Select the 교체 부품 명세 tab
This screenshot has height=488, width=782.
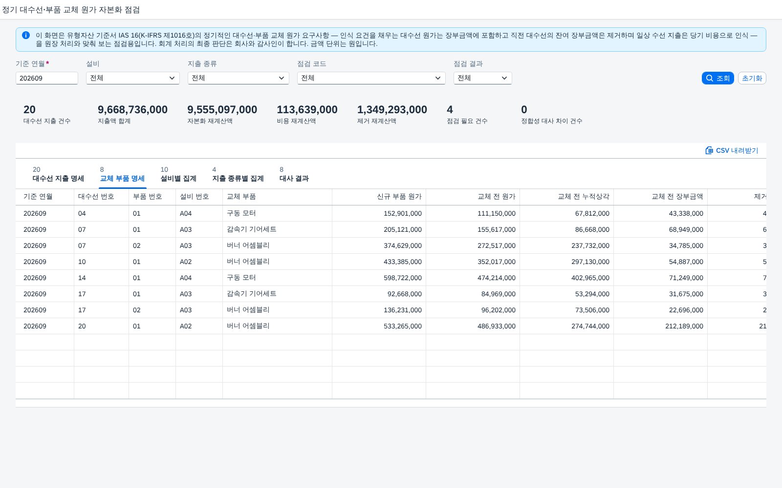coord(122,174)
